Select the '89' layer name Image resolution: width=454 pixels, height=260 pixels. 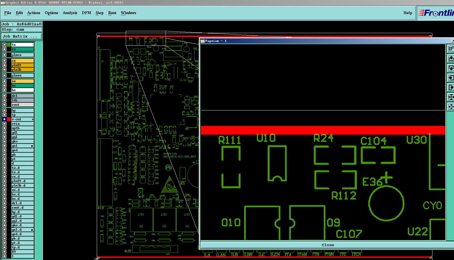pyautogui.click(x=22, y=252)
